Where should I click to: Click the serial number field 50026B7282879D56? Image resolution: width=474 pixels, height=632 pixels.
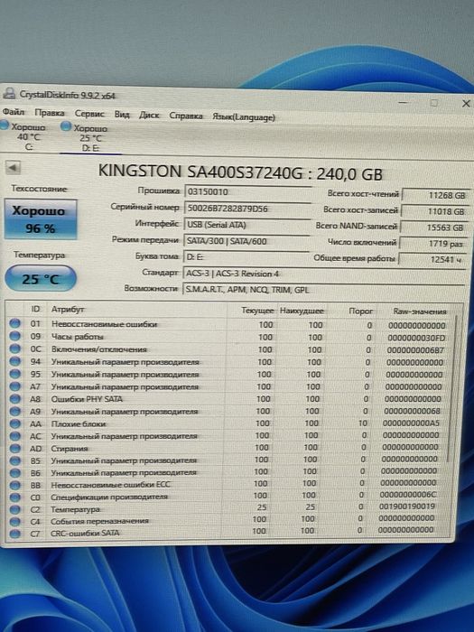tap(247, 209)
